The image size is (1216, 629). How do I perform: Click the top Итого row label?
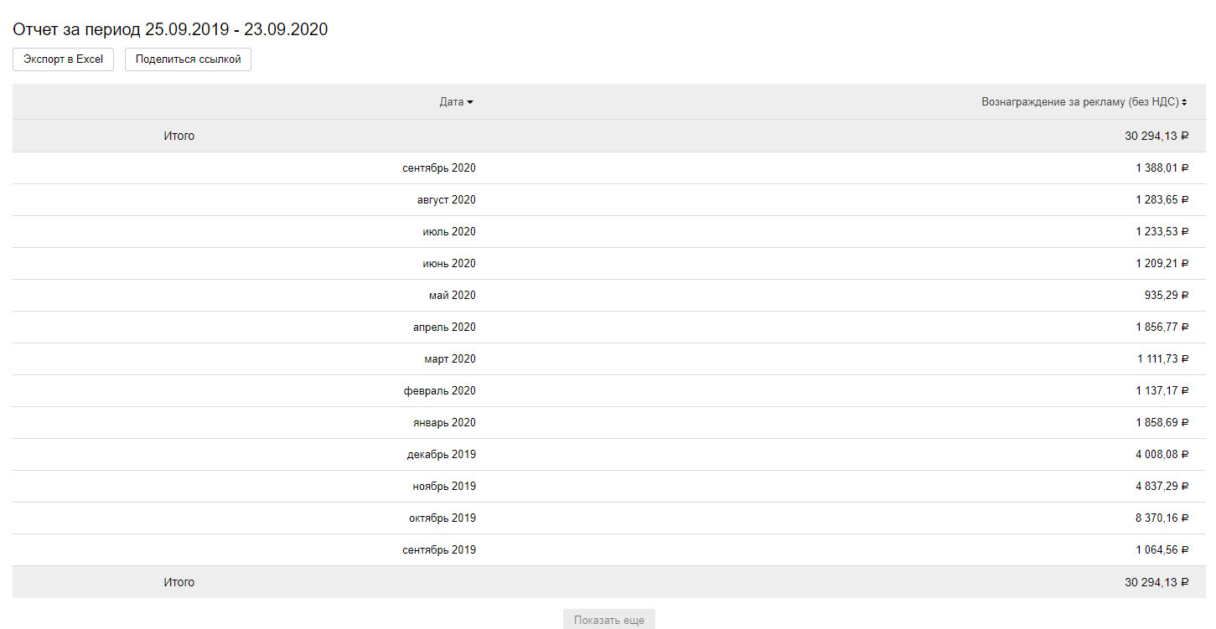tap(179, 136)
